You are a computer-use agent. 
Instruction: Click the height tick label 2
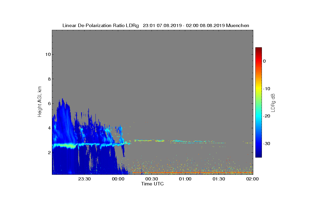49,153
